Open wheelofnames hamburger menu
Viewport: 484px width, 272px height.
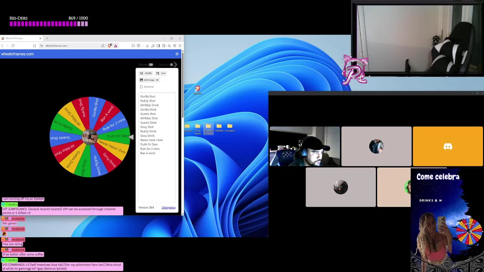tap(177, 54)
